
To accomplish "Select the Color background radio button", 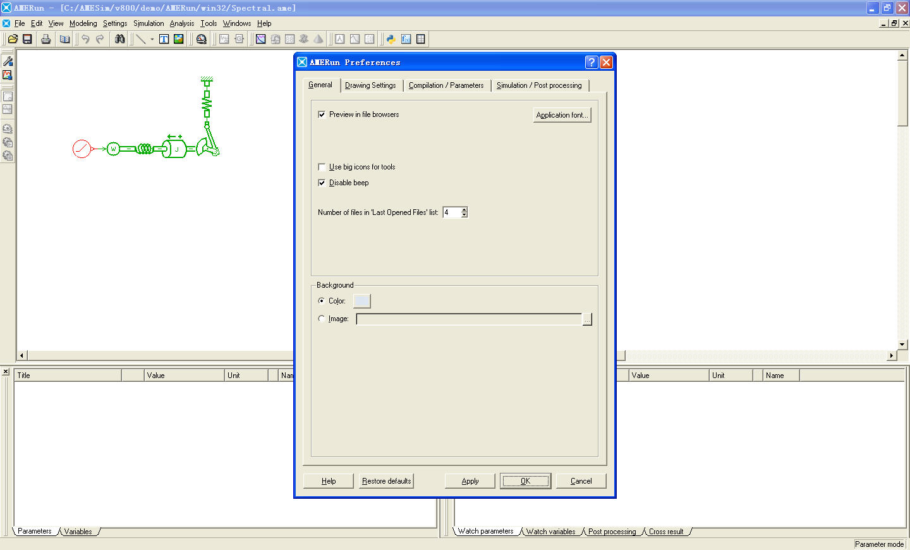I will (322, 301).
